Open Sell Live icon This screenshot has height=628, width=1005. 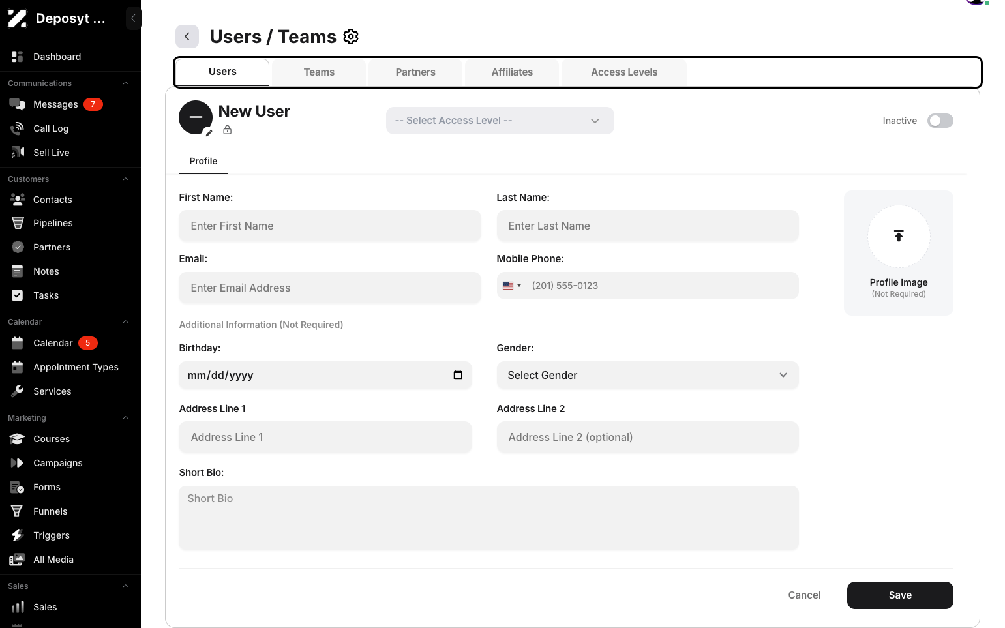[18, 153]
